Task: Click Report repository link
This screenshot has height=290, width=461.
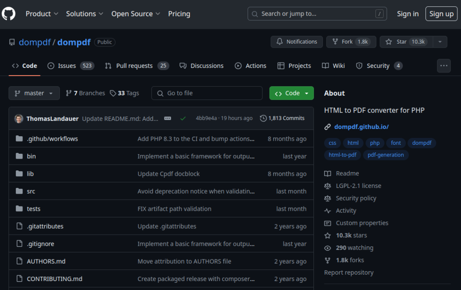Action: pos(349,272)
